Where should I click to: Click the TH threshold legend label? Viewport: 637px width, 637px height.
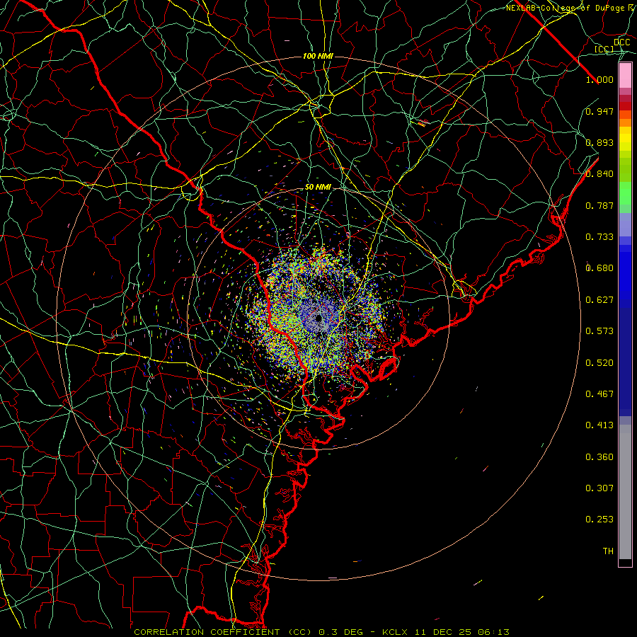pyautogui.click(x=608, y=551)
